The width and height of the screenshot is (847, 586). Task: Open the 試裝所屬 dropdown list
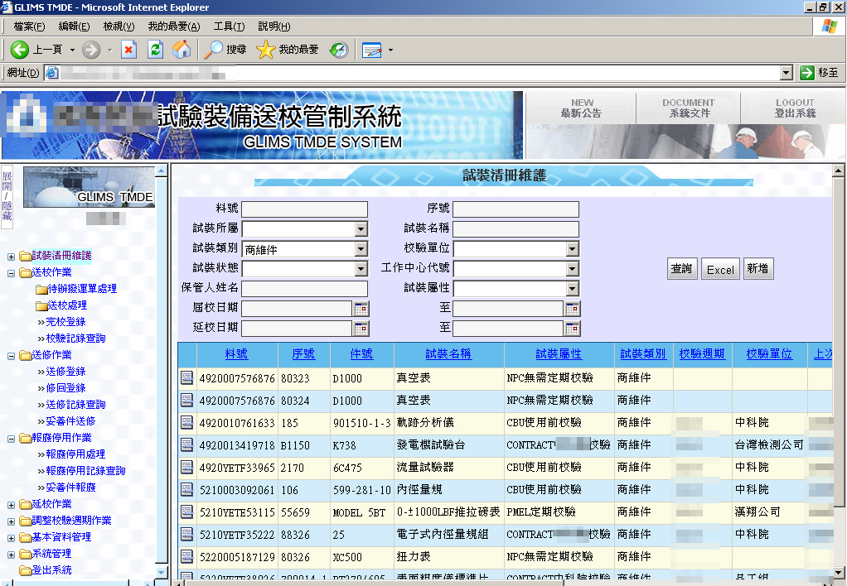361,229
